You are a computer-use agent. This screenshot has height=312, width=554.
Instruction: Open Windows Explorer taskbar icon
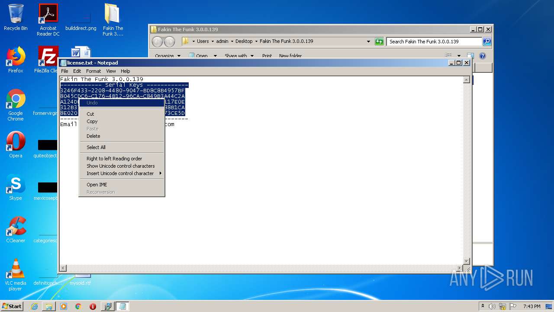click(x=49, y=306)
